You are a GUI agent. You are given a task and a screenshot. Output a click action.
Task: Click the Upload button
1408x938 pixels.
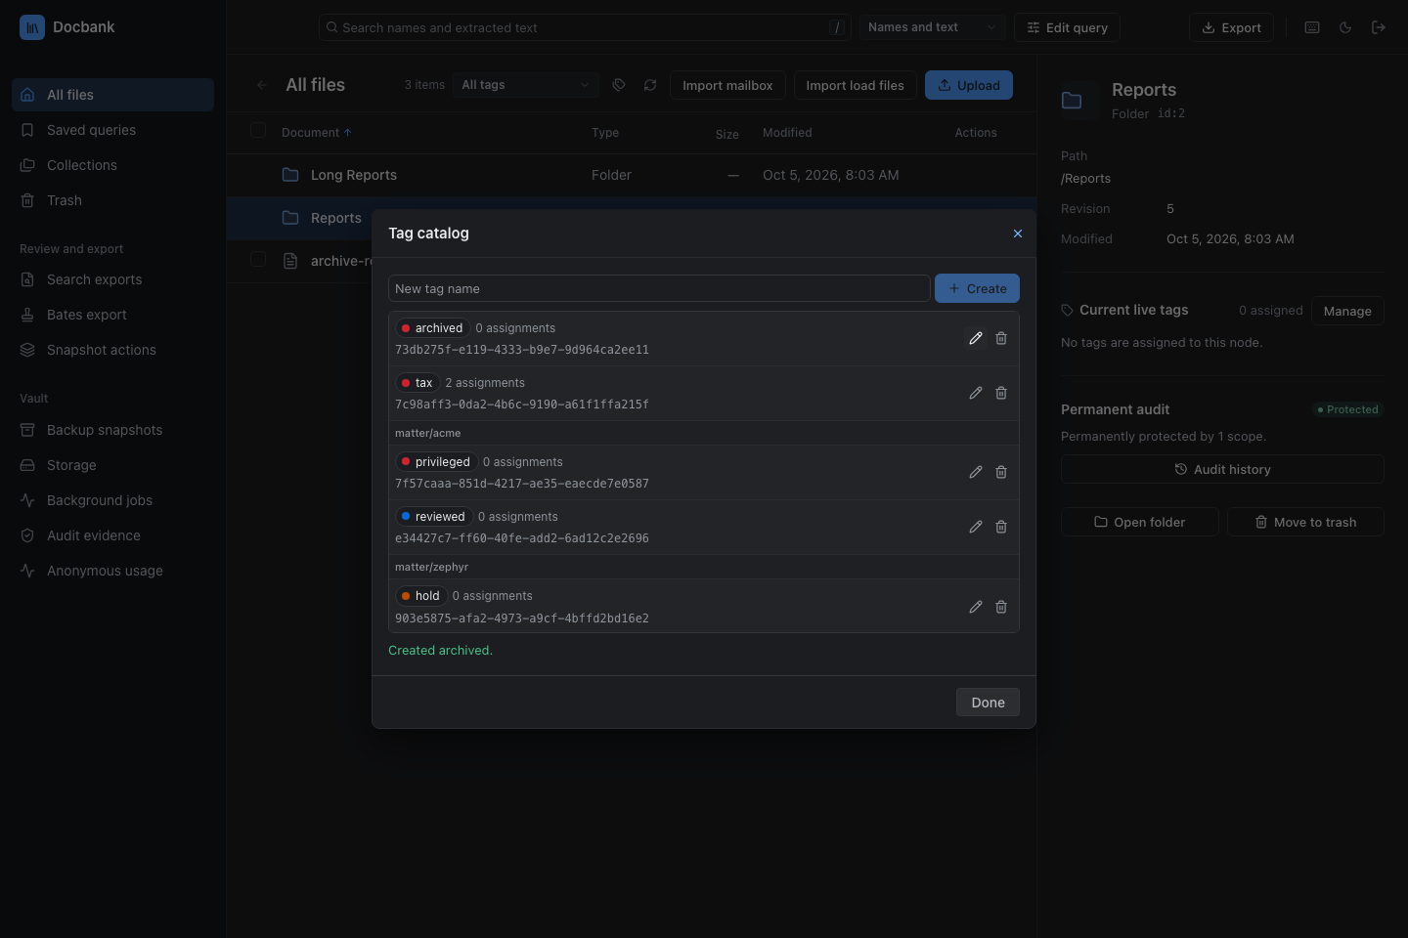(969, 85)
